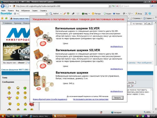This screenshot has width=157, height=118.
Task: Click the red devil smiley emoticon
Action: (31, 104)
